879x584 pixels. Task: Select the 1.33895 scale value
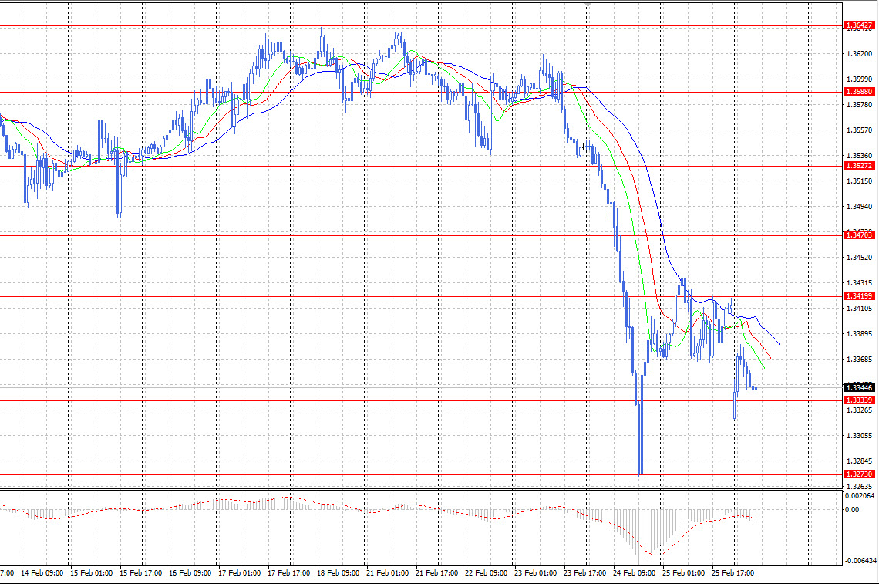[859, 334]
